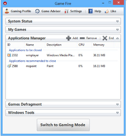Image resolution: width=127 pixels, height=136 pixels.
Task: Click the blue Help question-mark icon
Action: [x=90, y=11]
